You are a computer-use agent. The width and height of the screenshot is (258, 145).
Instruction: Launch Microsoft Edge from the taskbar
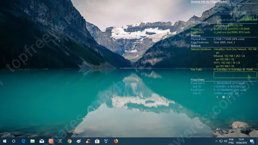[x=23, y=141]
